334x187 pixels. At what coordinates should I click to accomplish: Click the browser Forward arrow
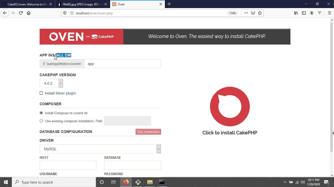[x=13, y=13]
